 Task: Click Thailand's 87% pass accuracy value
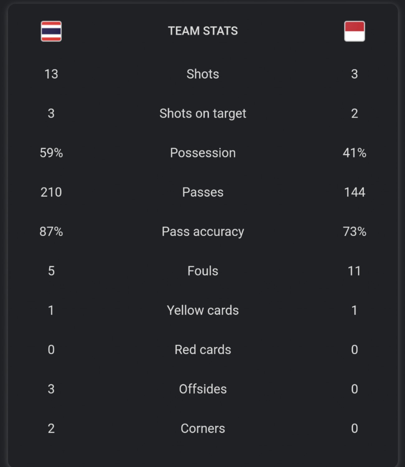(51, 232)
